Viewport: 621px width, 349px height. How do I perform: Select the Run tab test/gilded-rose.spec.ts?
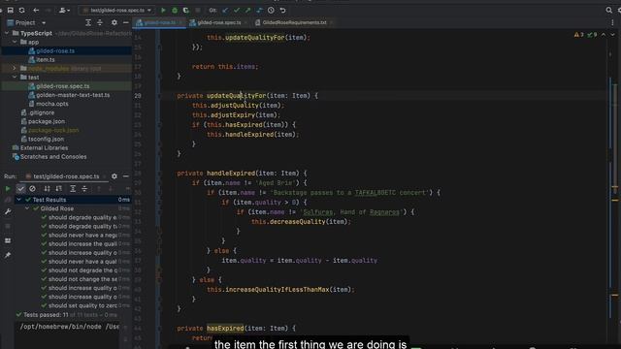click(66, 176)
